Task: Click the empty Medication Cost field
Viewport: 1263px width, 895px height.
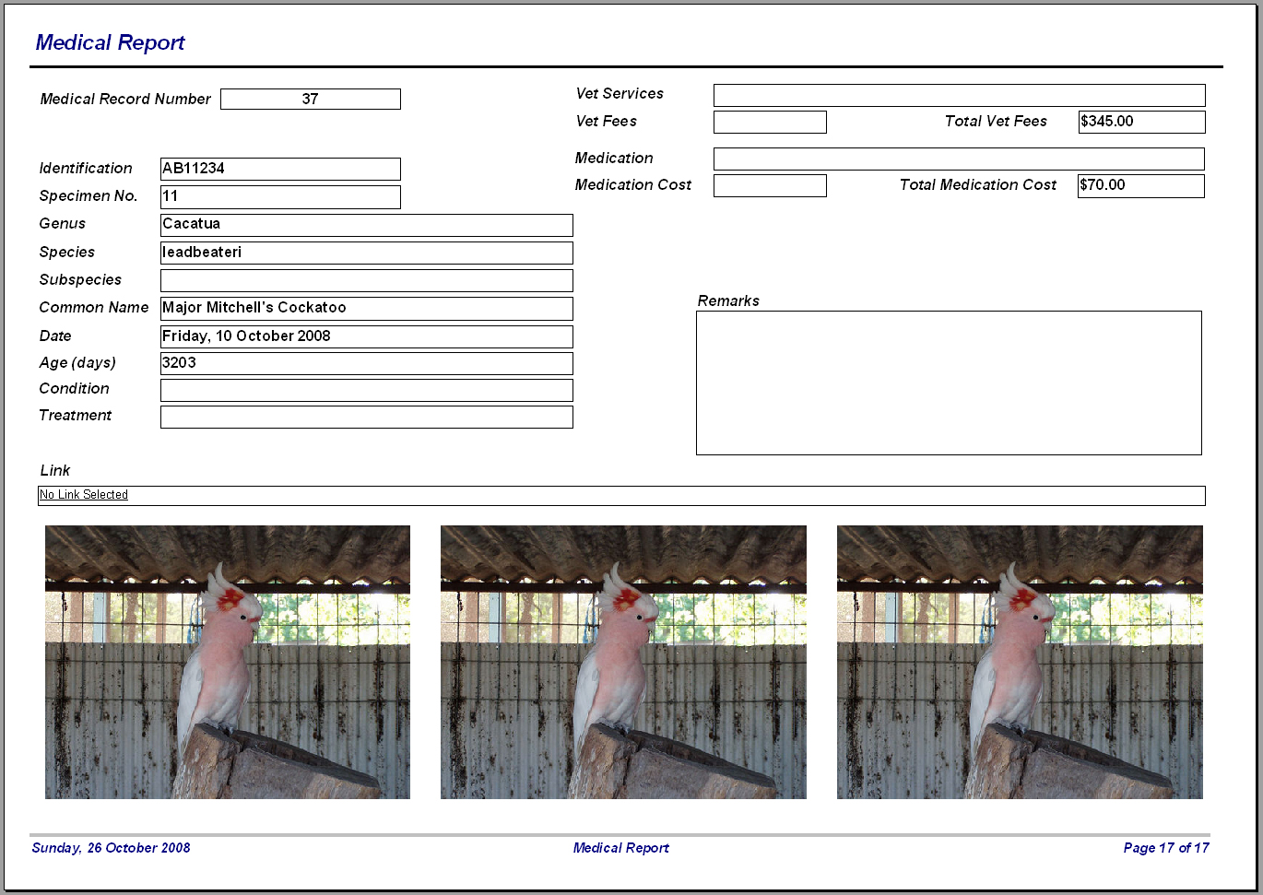Action: click(770, 185)
